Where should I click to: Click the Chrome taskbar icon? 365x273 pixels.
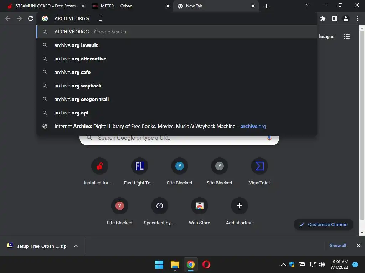coord(191,264)
